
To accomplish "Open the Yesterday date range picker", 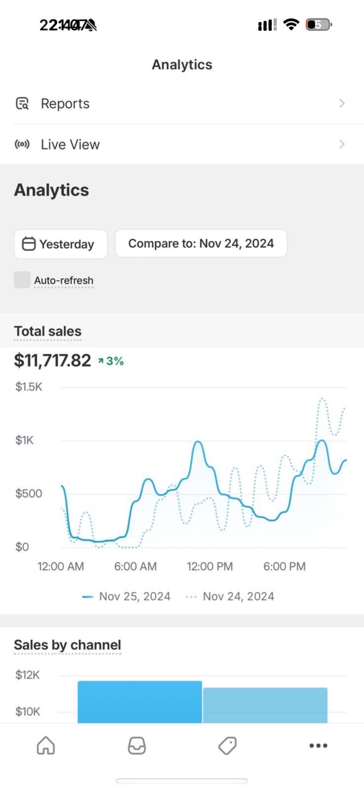I will [x=61, y=244].
